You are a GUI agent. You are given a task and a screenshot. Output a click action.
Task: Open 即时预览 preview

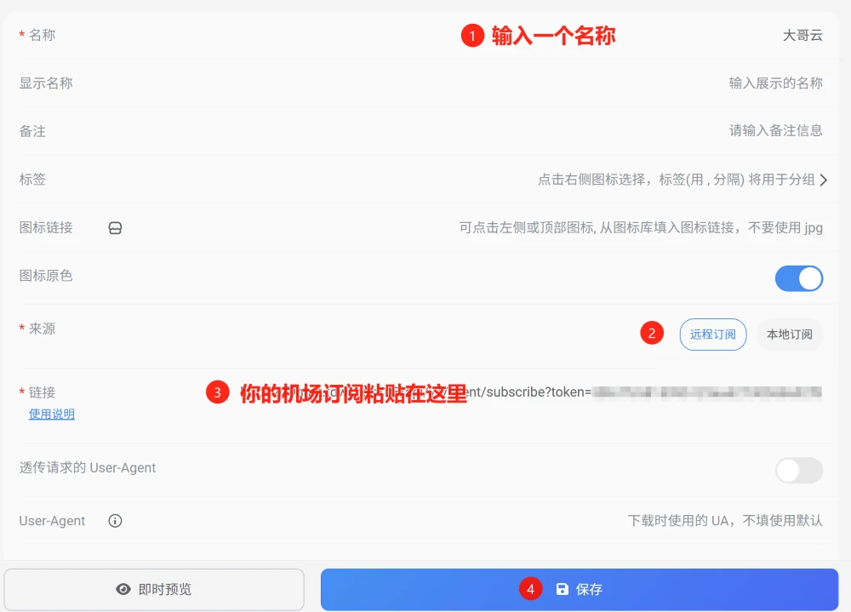pyautogui.click(x=154, y=589)
